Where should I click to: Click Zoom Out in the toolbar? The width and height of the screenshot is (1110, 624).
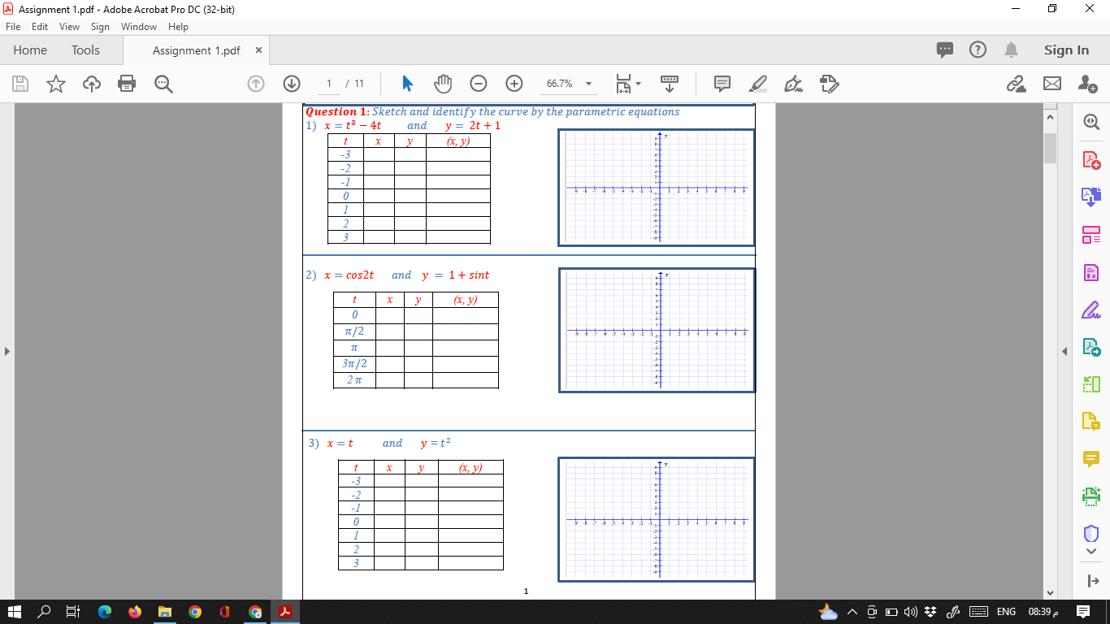(478, 84)
